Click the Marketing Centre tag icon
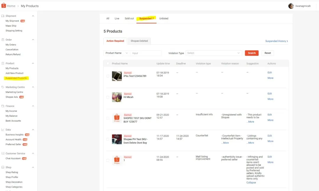The image size is (319, 191). [3, 87]
